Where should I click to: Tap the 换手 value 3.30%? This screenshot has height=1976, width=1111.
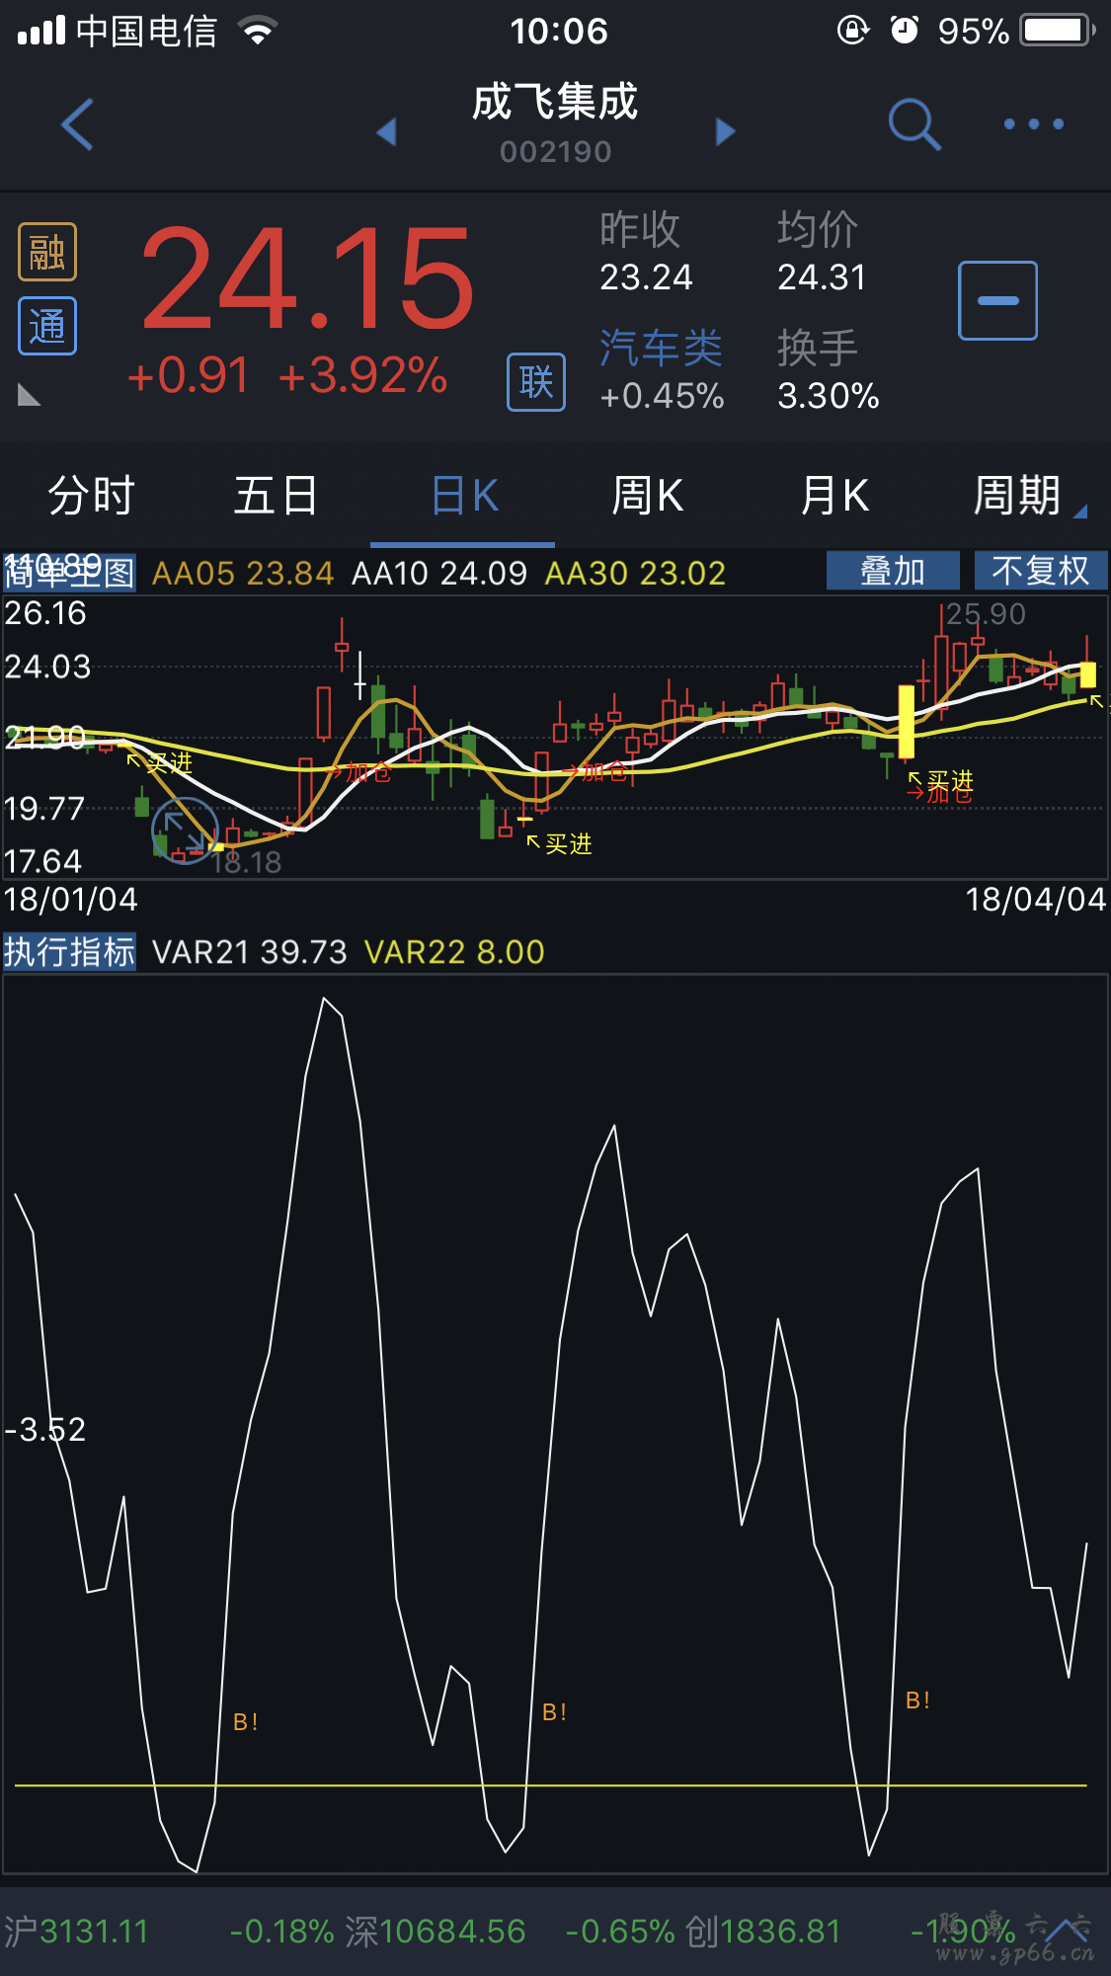click(828, 396)
